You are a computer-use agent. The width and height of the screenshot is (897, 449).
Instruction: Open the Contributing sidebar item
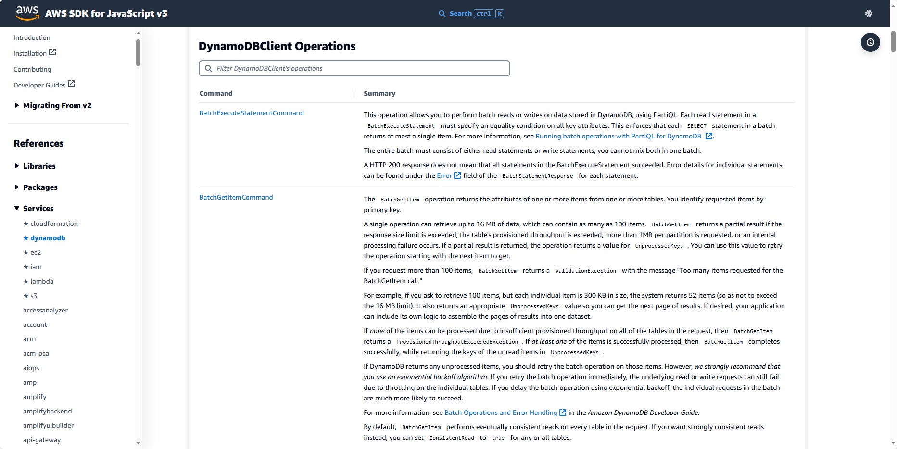coord(32,69)
